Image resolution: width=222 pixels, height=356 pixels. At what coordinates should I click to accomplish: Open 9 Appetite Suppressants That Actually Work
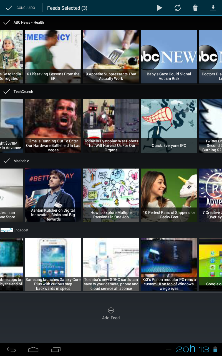click(x=111, y=57)
